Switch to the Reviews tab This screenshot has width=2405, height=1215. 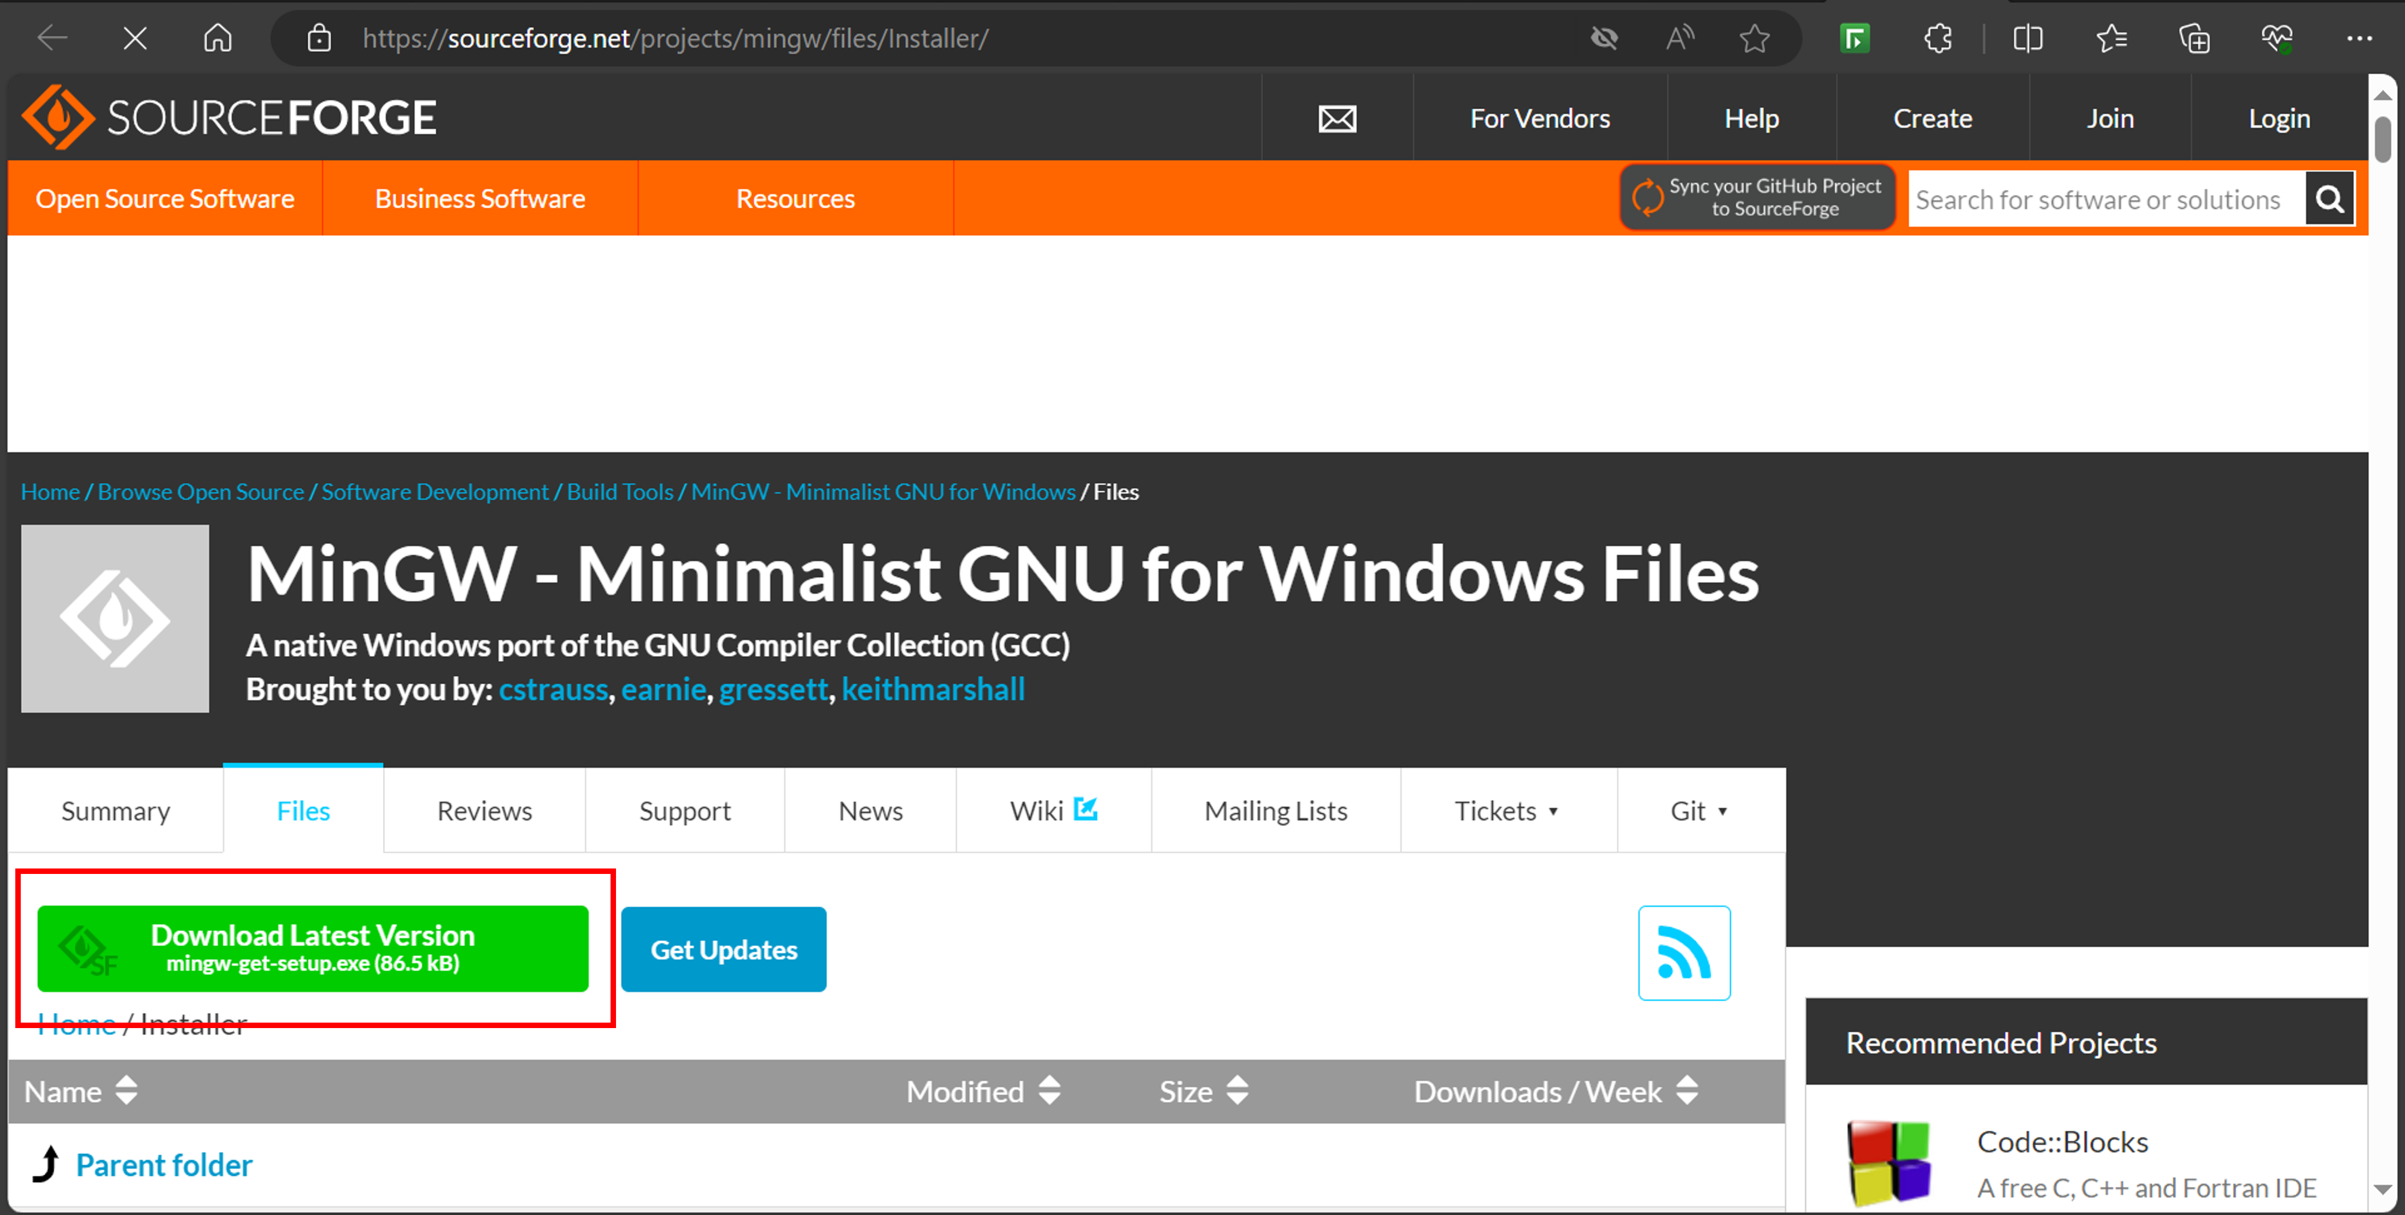point(484,811)
